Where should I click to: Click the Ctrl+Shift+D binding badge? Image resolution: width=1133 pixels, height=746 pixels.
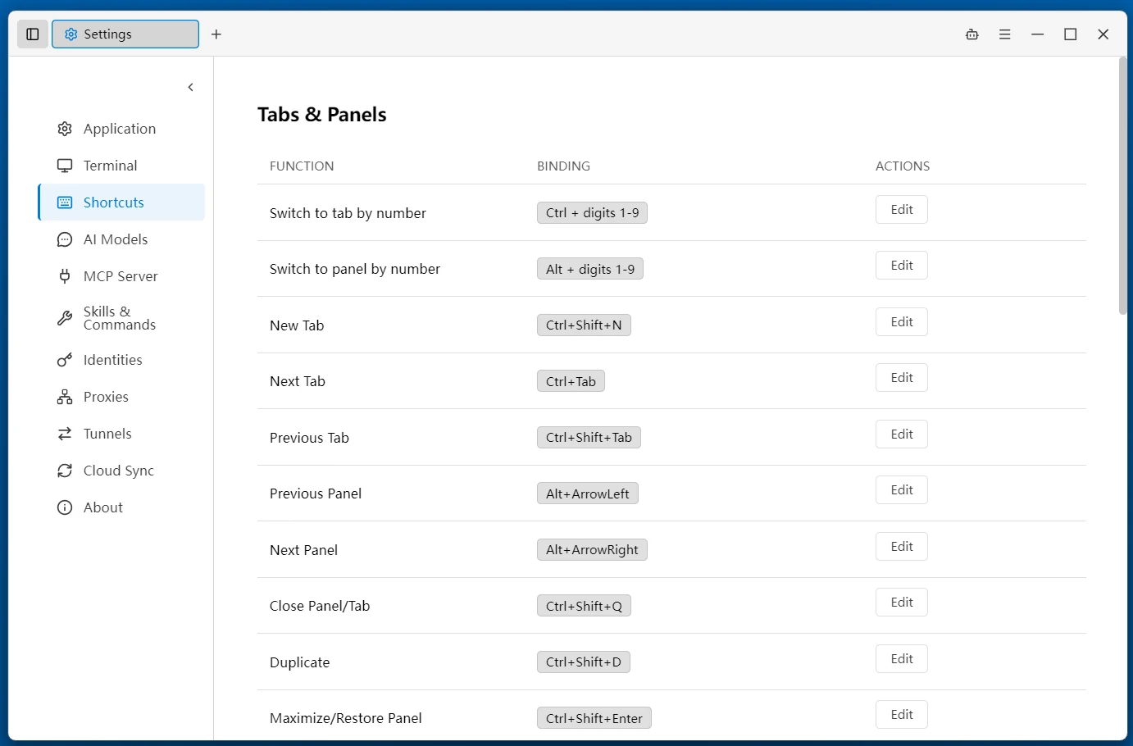tap(584, 662)
